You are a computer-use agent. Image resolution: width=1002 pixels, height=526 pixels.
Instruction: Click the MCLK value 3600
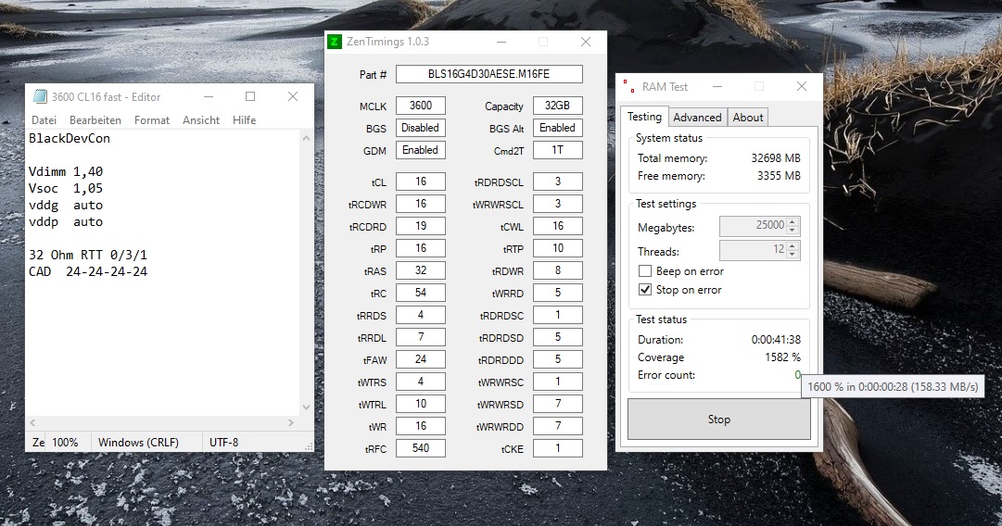coord(421,106)
